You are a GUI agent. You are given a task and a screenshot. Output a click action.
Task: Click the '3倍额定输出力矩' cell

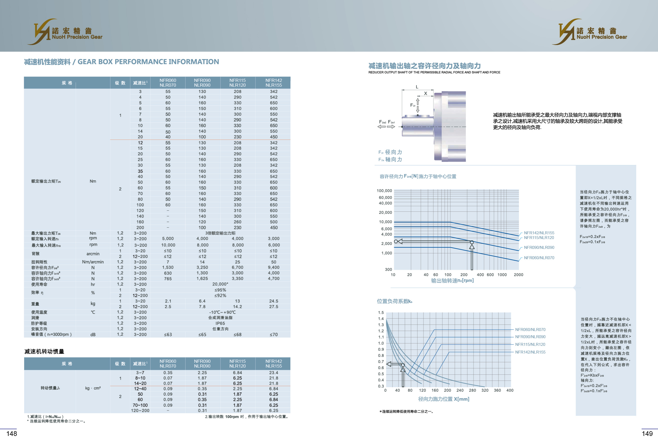220,233
